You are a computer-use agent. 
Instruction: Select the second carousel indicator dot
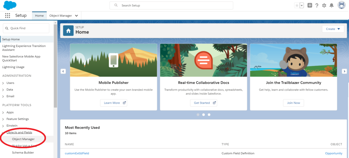(203, 115)
